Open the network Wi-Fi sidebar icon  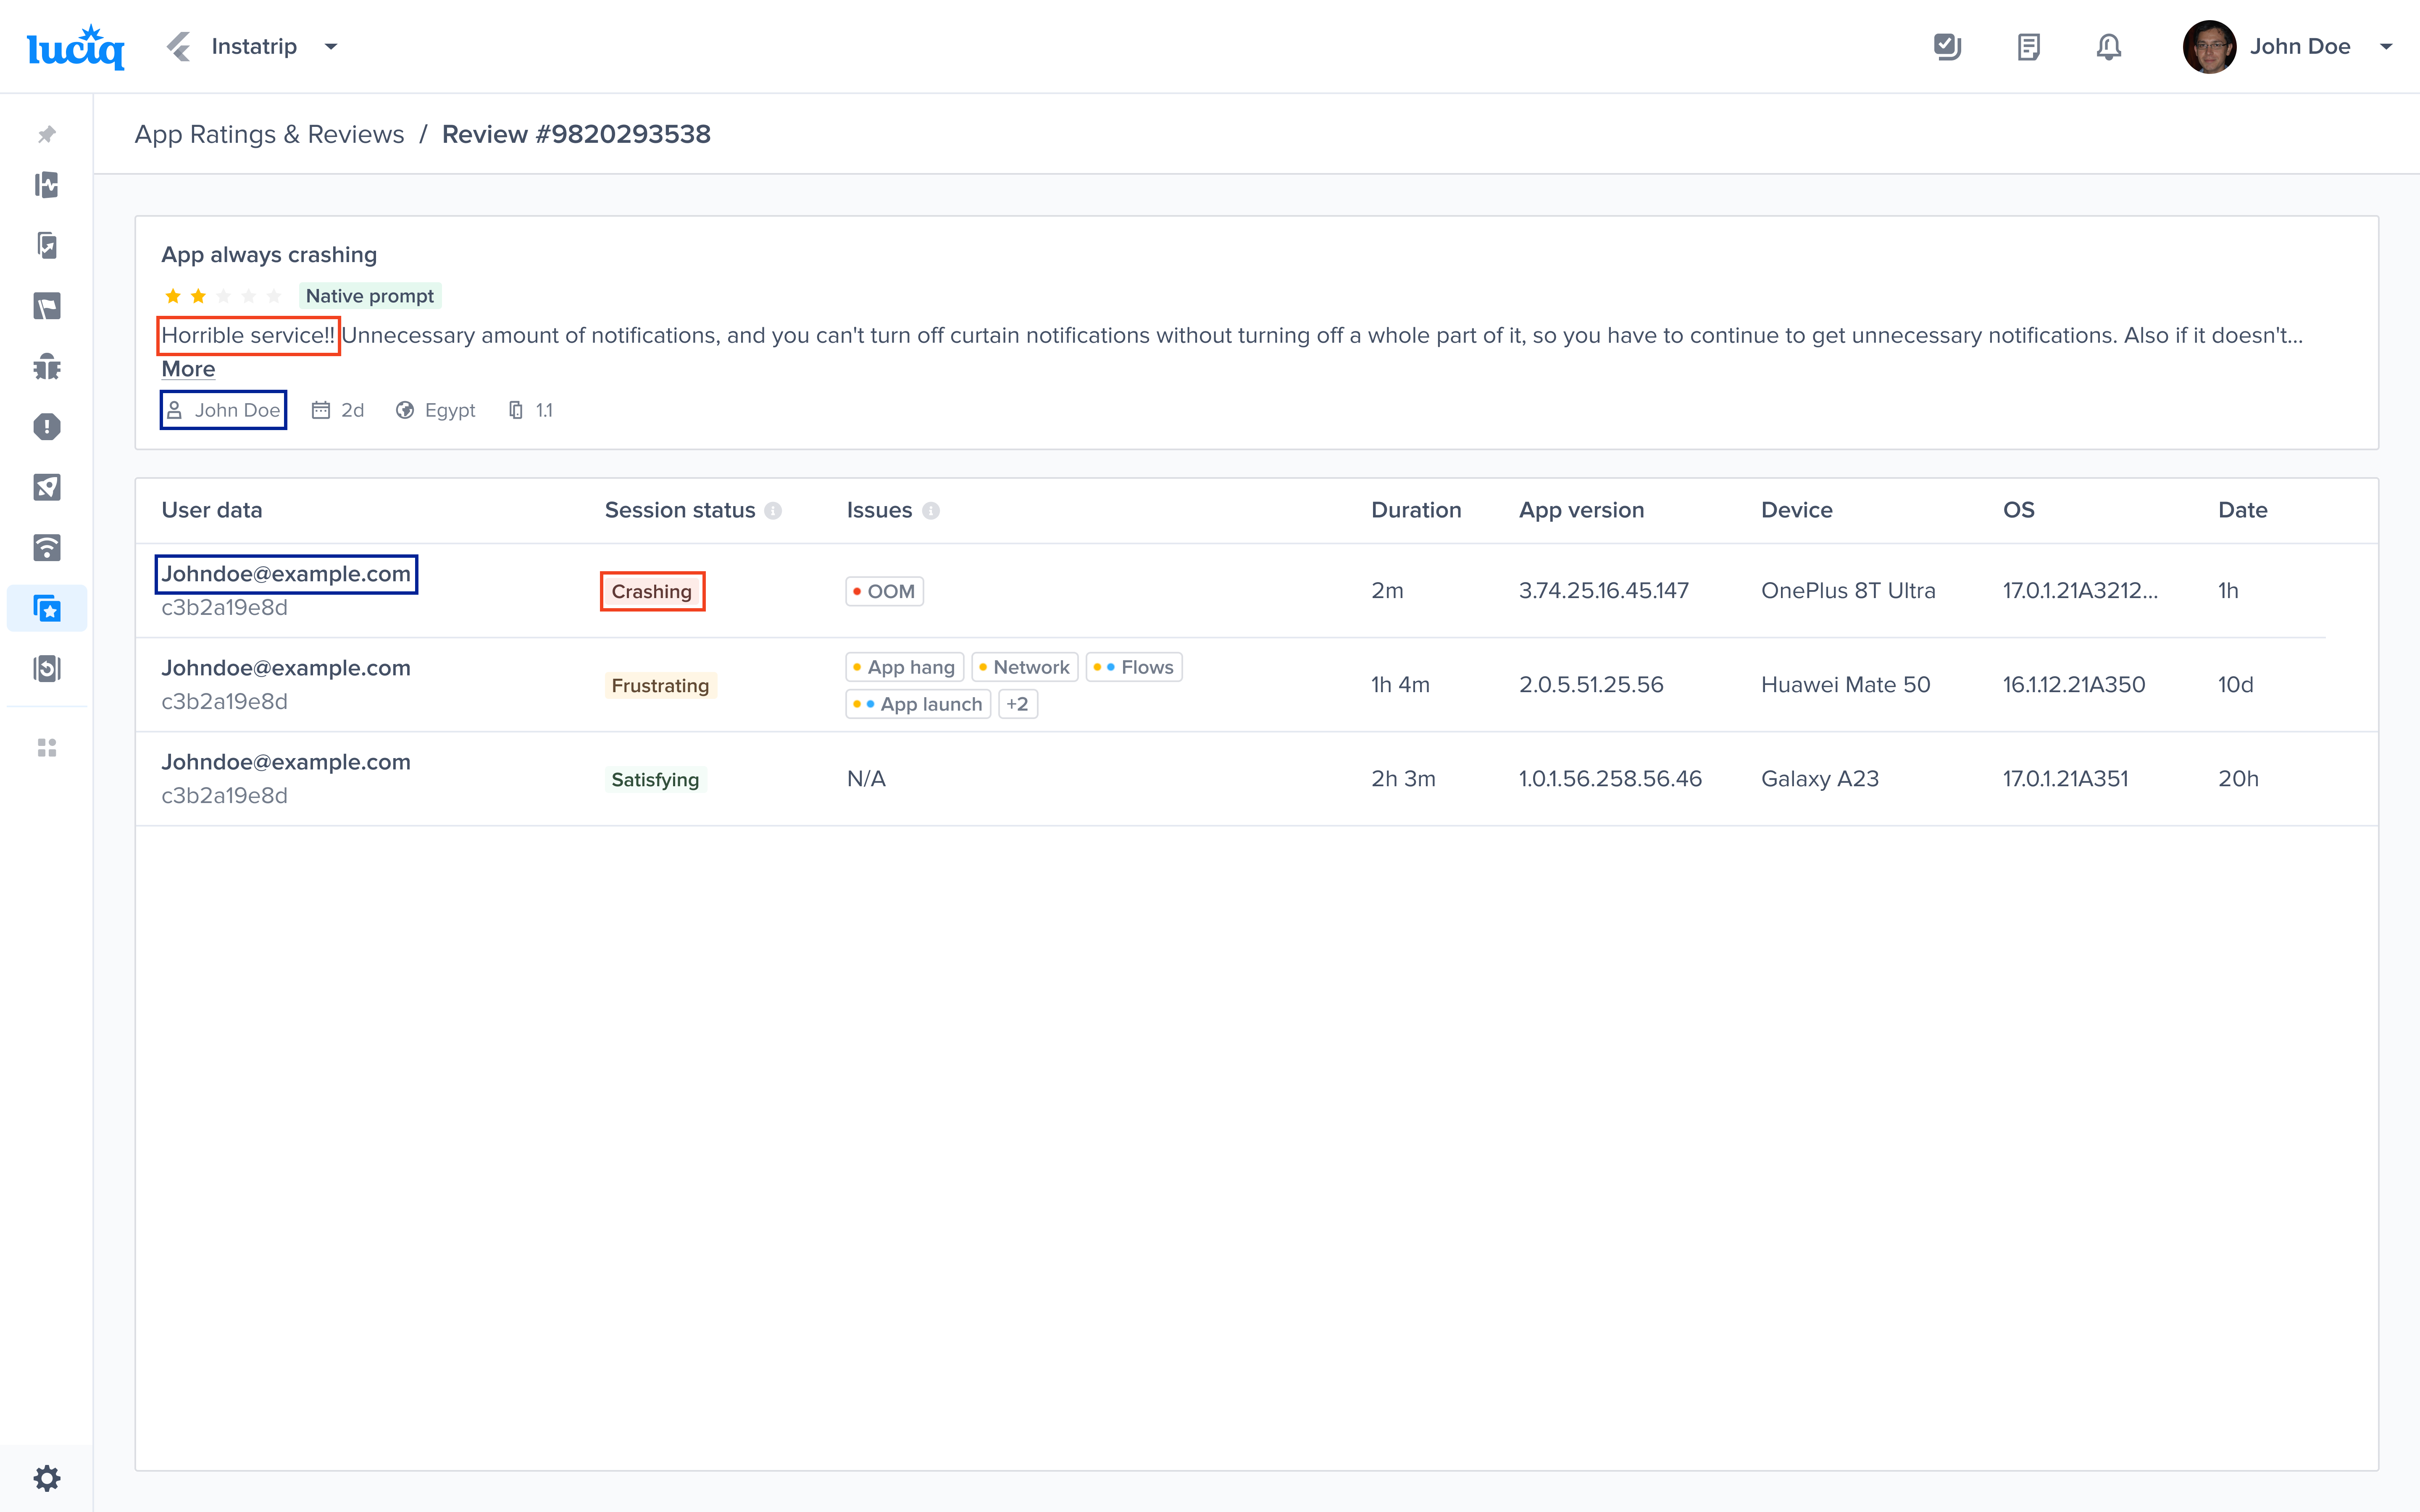(x=47, y=548)
